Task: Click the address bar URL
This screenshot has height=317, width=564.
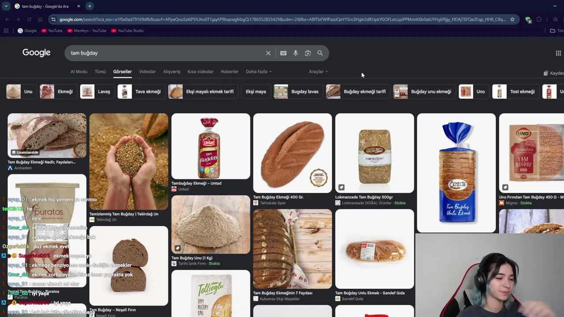Action: [282, 19]
